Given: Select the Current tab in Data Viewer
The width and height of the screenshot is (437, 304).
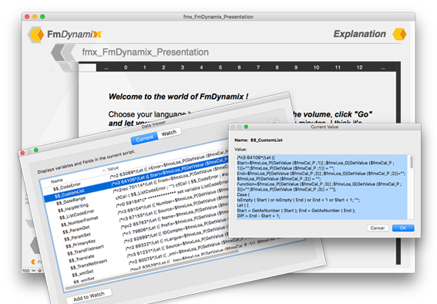Looking at the screenshot, I should coord(145,138).
